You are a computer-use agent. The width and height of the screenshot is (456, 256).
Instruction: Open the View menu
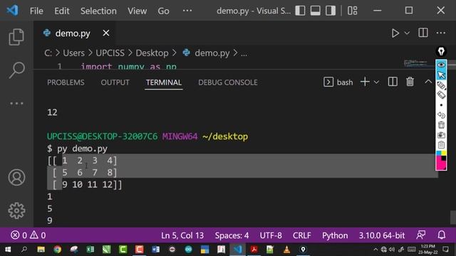[137, 11]
